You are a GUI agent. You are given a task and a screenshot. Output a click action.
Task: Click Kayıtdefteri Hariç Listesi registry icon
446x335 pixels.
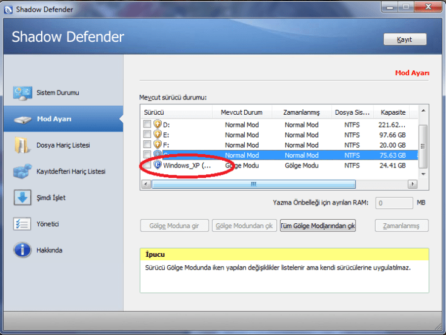point(22,172)
